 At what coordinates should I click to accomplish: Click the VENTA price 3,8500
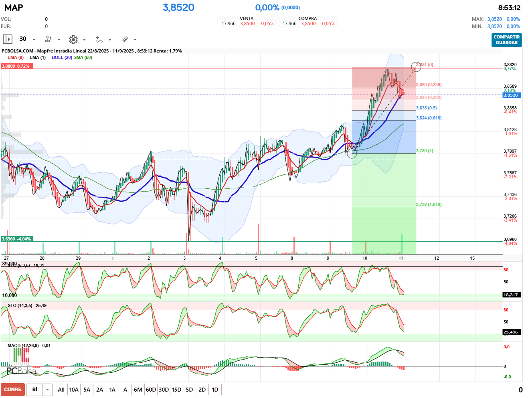coord(247,24)
